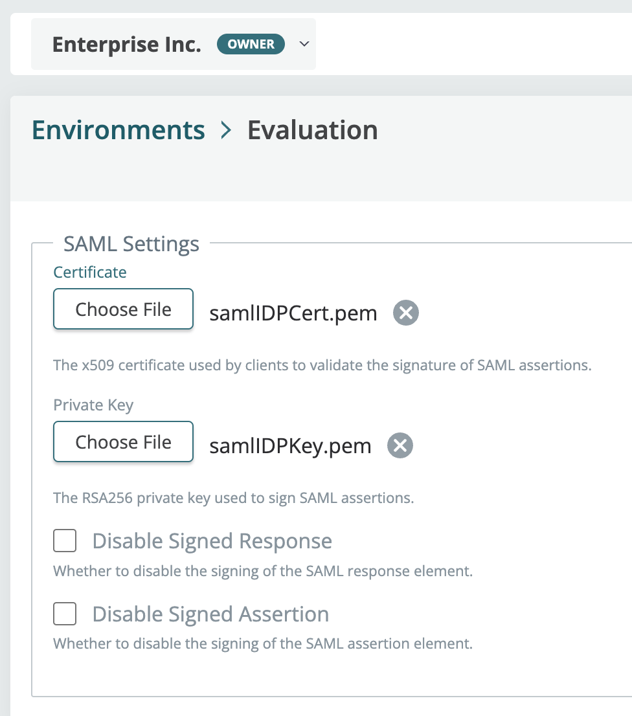Remove the samlIDPKey.pem private key file
Image resolution: width=632 pixels, height=716 pixels.
point(400,445)
